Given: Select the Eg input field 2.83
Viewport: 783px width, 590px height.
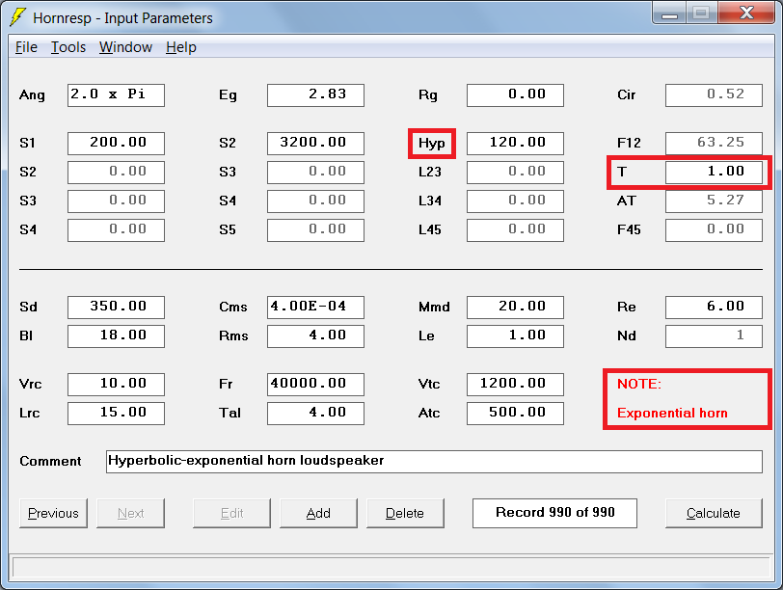Looking at the screenshot, I should pyautogui.click(x=315, y=95).
